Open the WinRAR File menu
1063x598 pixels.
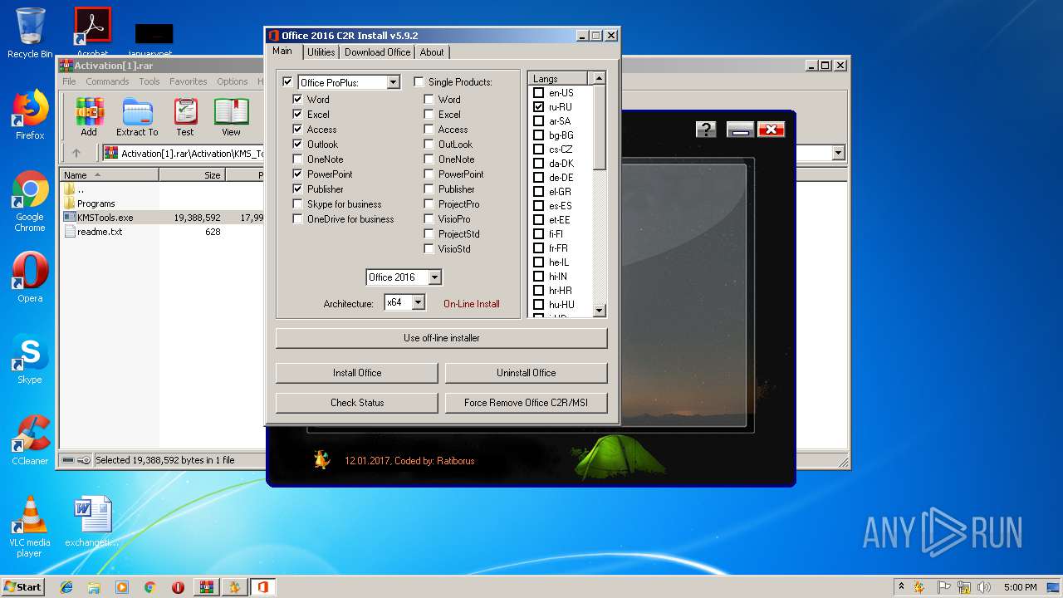point(69,81)
